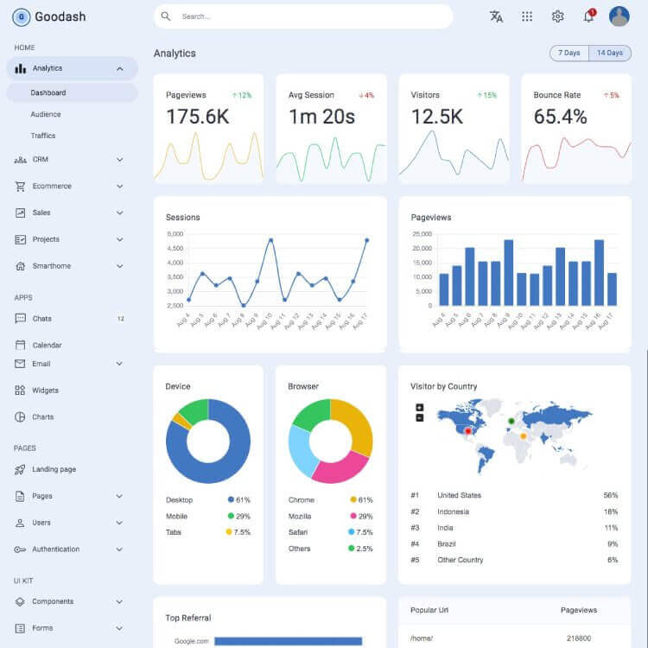
Task: Open the apps grid icon
Action: click(527, 16)
